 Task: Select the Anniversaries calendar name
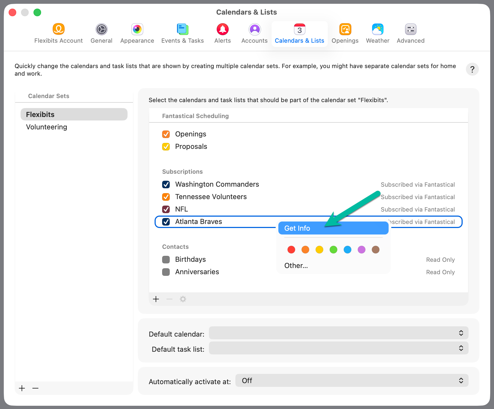(197, 272)
